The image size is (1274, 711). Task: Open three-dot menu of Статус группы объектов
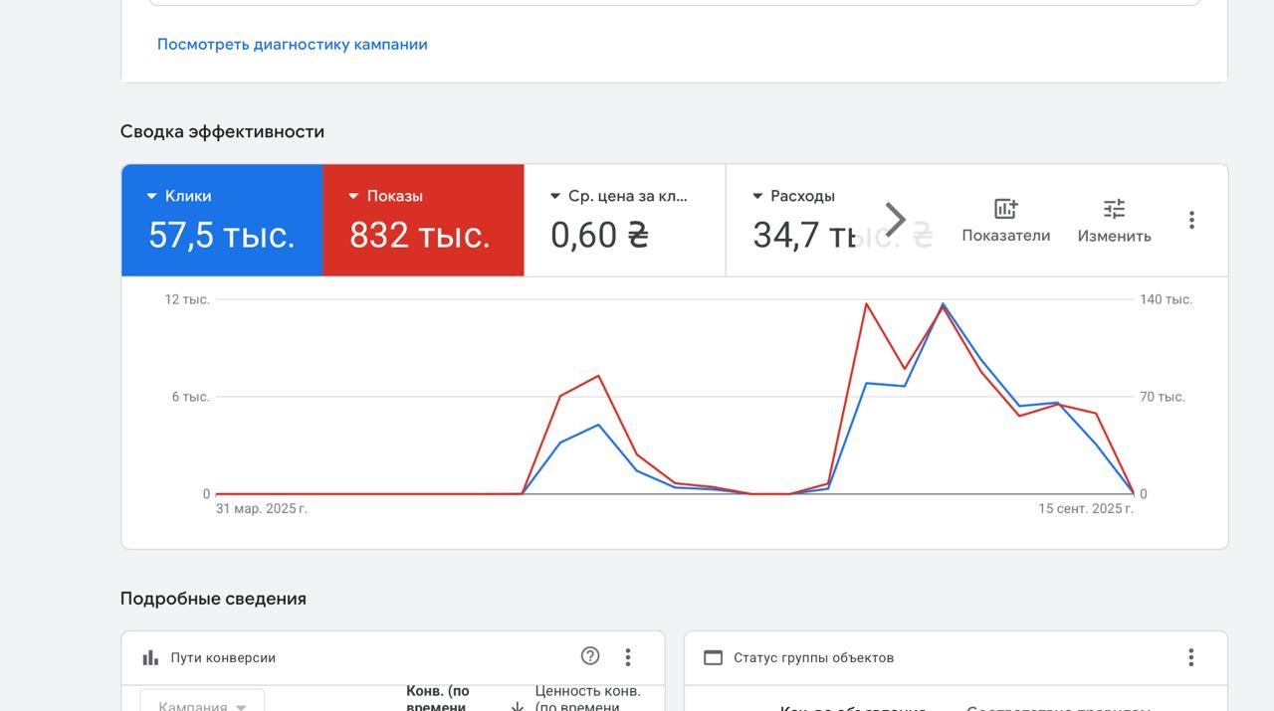tap(1191, 656)
